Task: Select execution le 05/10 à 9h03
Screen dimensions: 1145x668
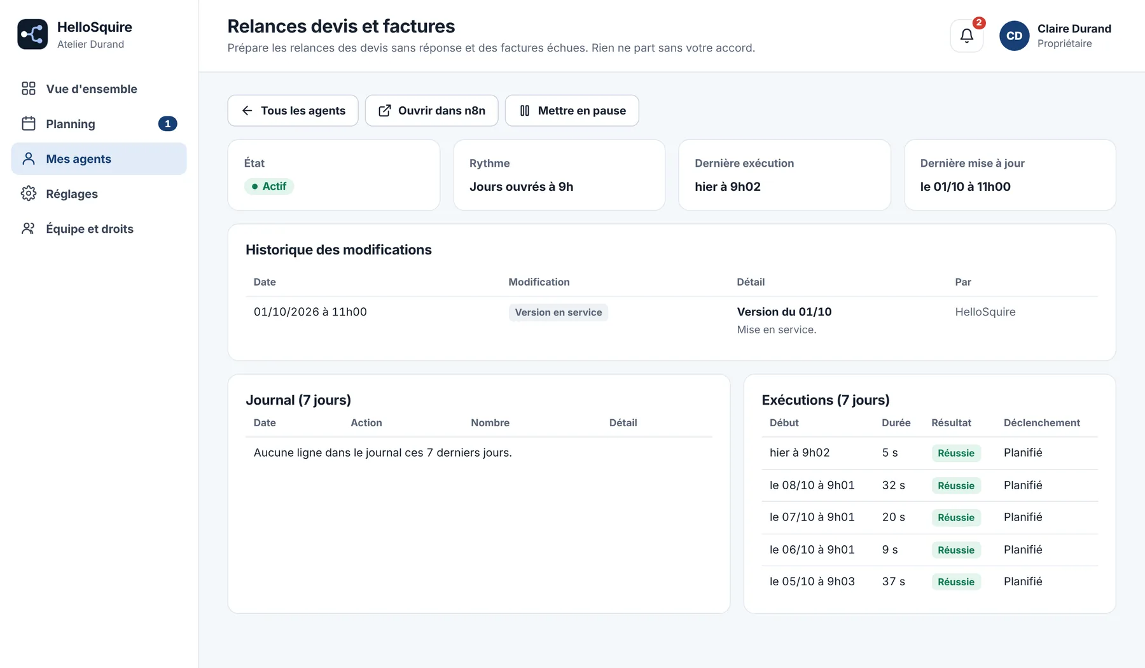Action: [x=930, y=581]
